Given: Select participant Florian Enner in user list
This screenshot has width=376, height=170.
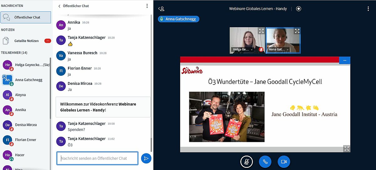Looking at the screenshot, I should (26, 140).
